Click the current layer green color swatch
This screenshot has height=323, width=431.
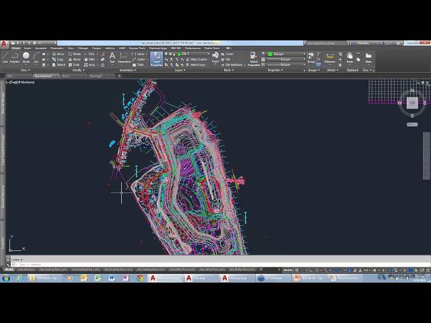pyautogui.click(x=179, y=54)
